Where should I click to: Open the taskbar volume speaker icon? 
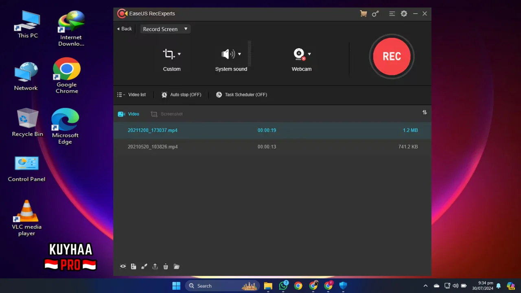[455, 286]
